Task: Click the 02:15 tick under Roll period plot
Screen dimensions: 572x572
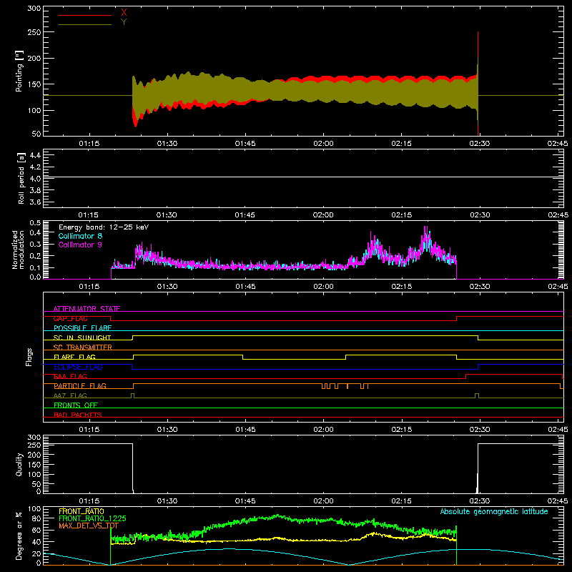Action: tap(401, 215)
